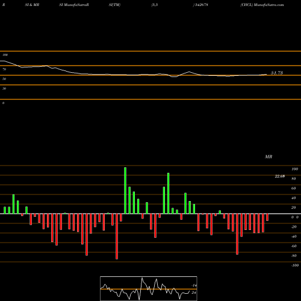Click the -100 label on MR axis
The image size is (301, 301).
[x=294, y=265]
